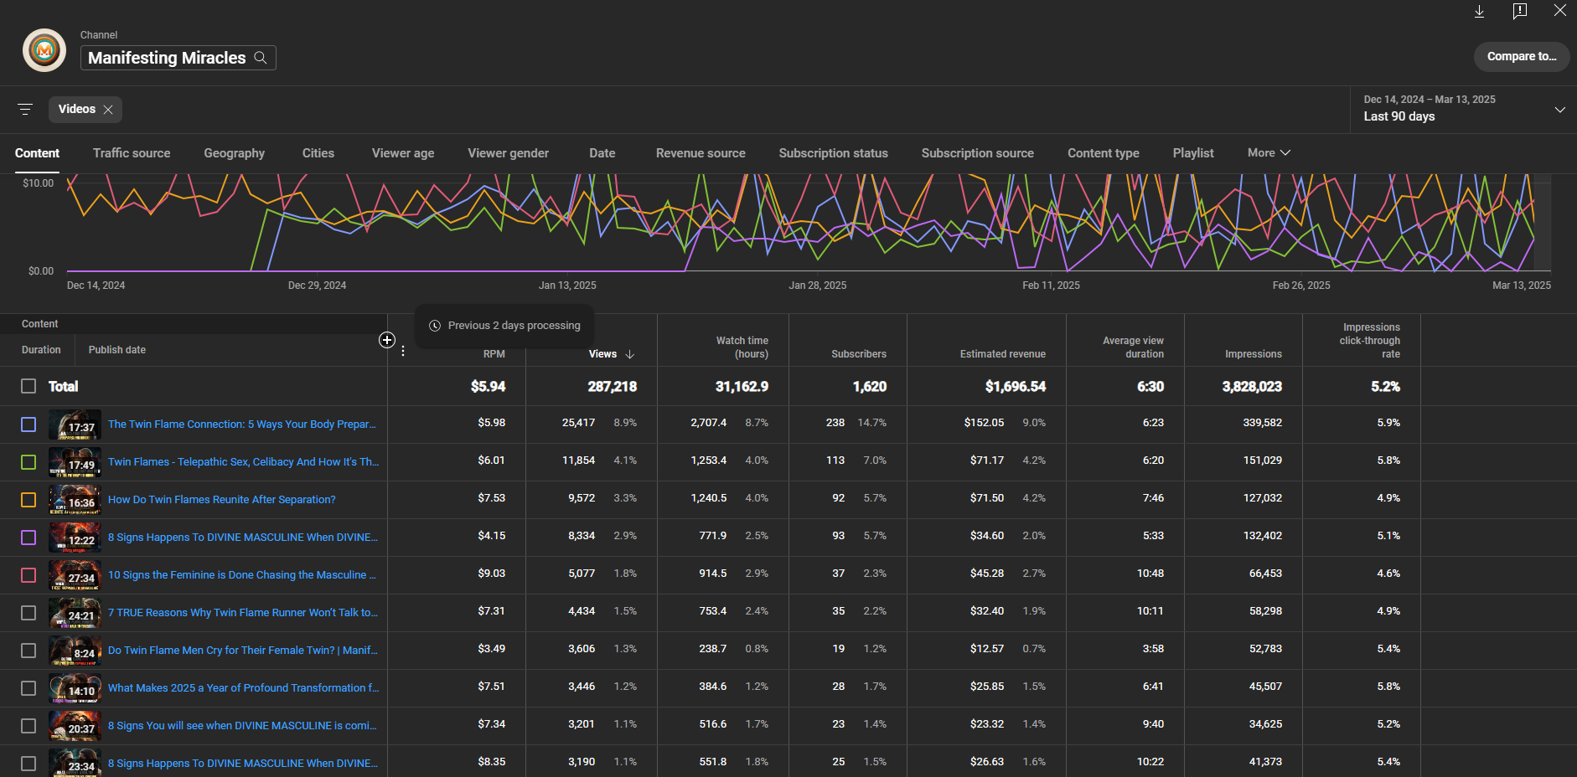Open What Makes 2025 a Year link

click(244, 688)
